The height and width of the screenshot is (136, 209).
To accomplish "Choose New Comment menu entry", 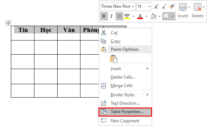I will pos(125,121).
